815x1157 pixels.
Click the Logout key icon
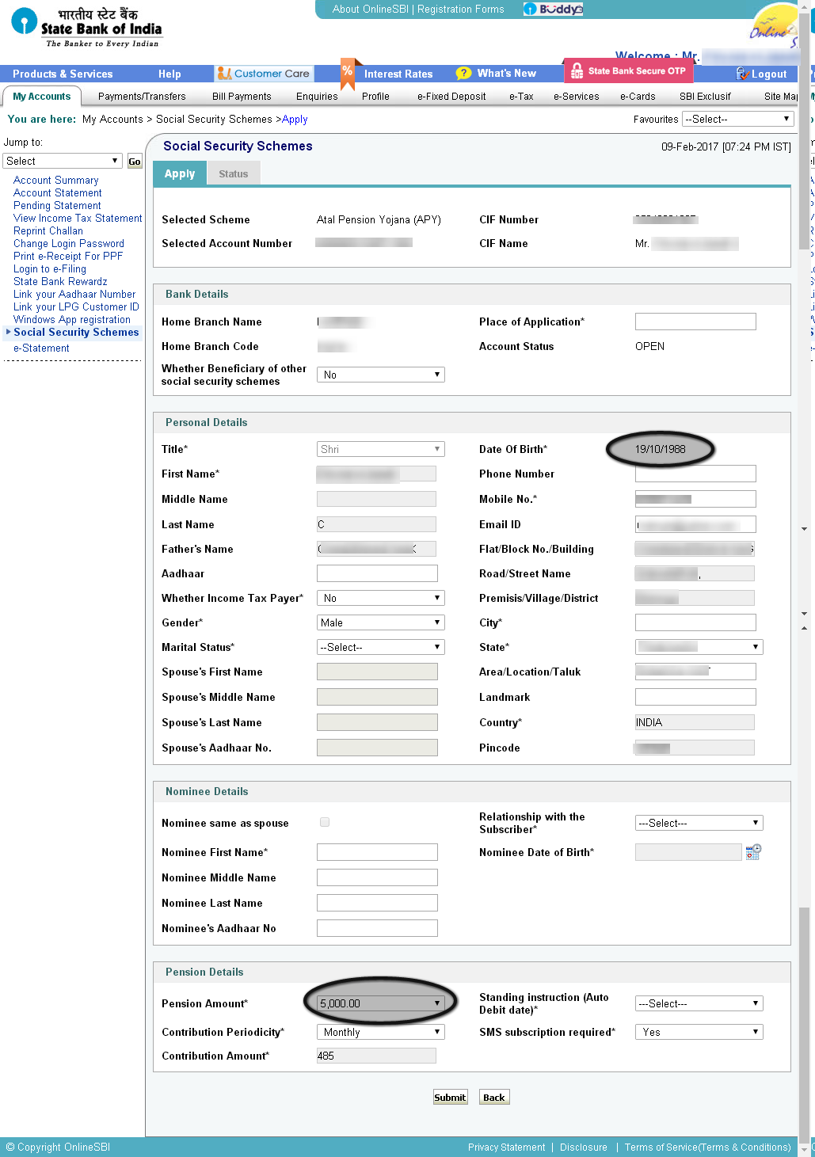741,74
